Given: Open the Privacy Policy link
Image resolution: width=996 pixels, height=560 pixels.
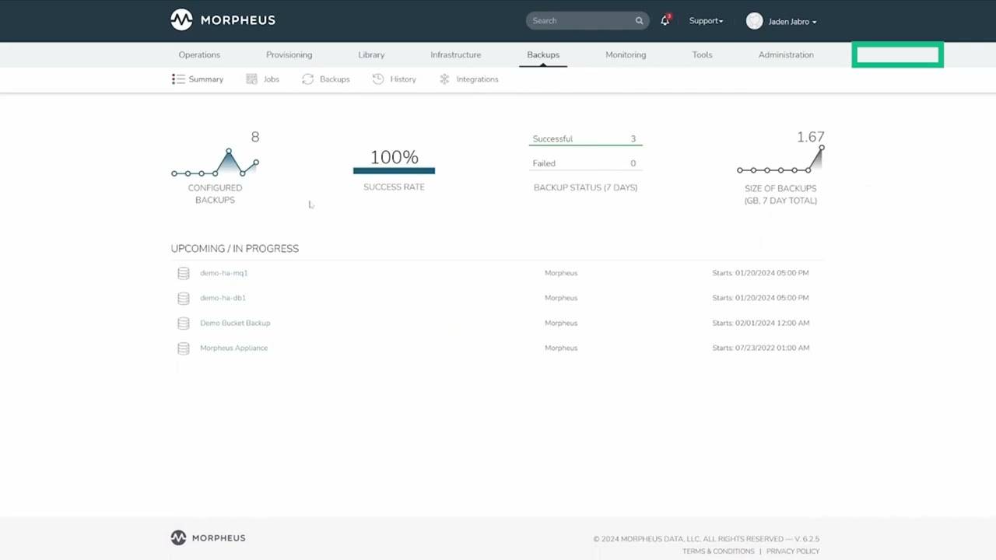Looking at the screenshot, I should (x=793, y=551).
